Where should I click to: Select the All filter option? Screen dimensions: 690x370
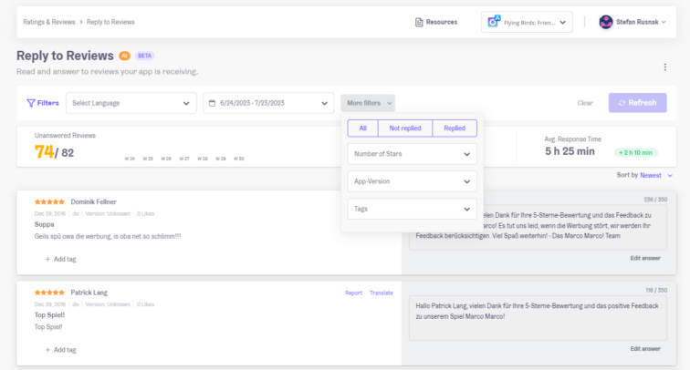(x=362, y=128)
